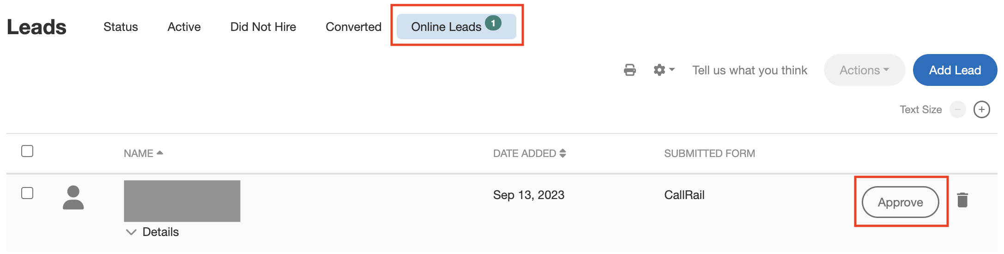Click the Tell us what you think link

pos(750,70)
